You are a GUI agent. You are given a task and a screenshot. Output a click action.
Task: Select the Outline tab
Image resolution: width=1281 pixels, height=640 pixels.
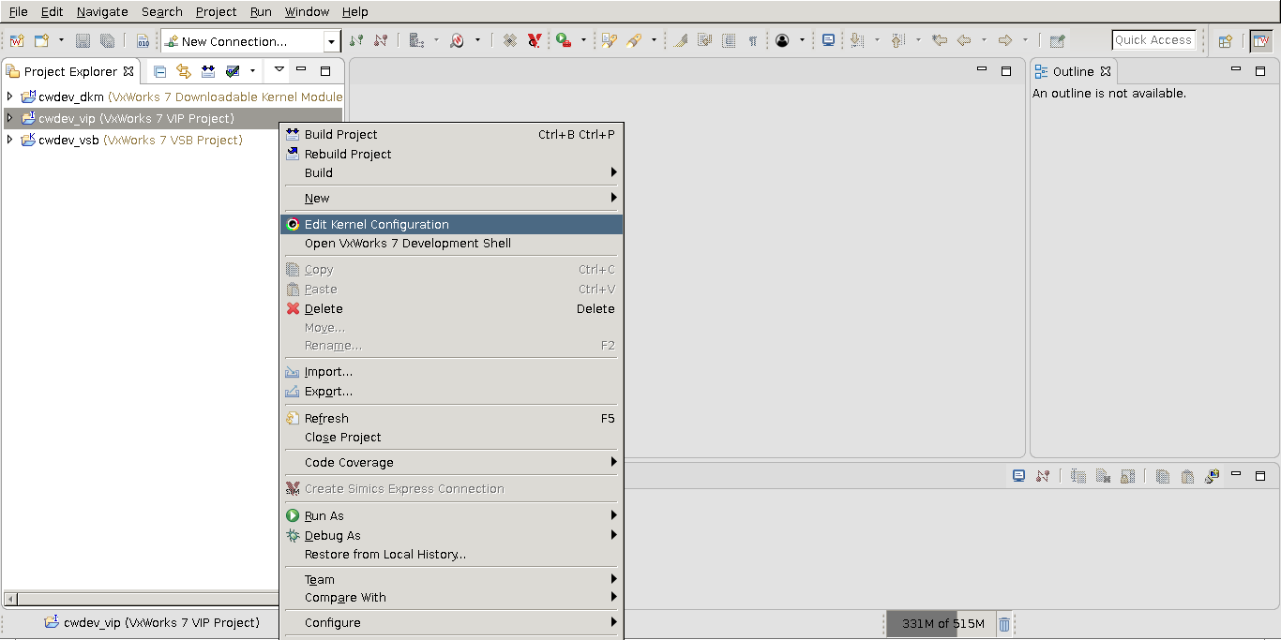pos(1073,71)
